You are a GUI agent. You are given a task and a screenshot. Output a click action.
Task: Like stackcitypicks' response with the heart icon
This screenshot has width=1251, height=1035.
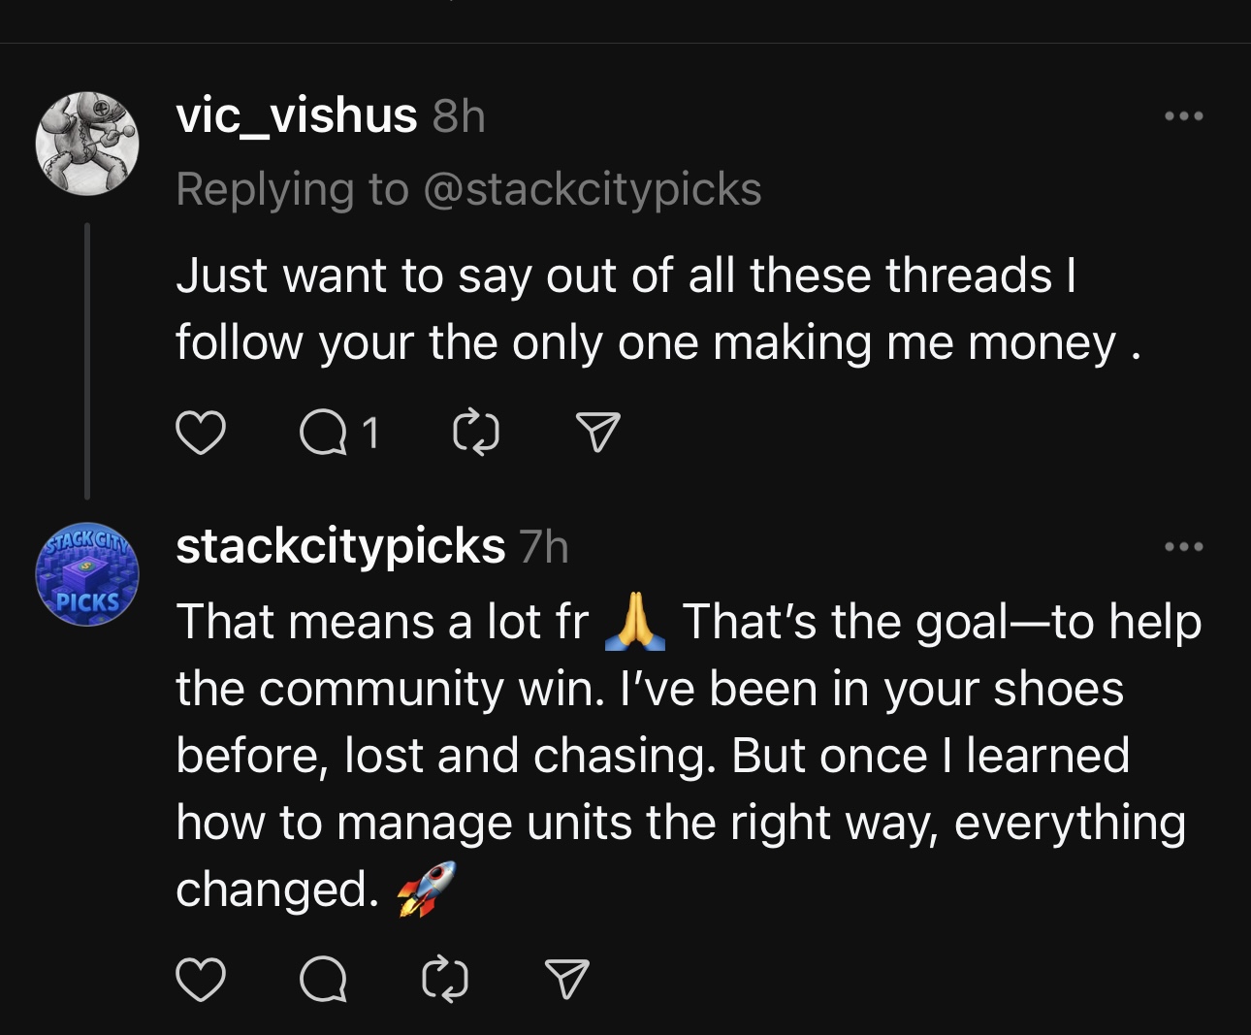201,983
